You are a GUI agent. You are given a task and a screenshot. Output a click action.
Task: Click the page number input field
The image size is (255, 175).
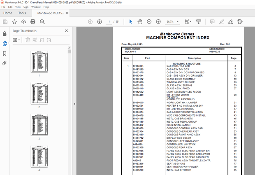[109, 22]
